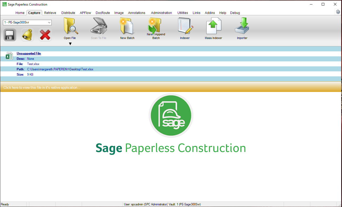
Task: Expand the Open File dropdown arrow
Action: [x=70, y=44]
